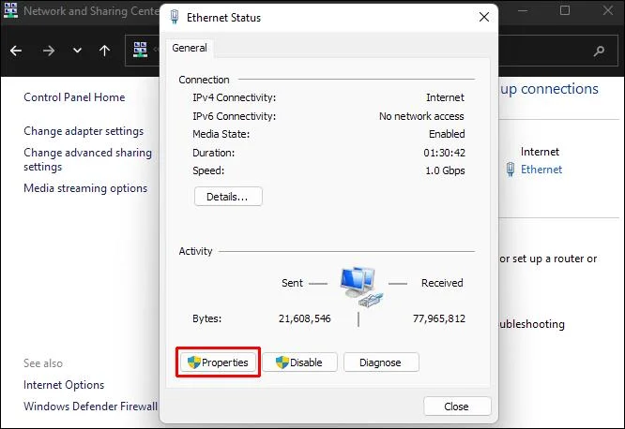The image size is (625, 429).
Task: Run Diagnose on the Ethernet connection
Action: [381, 362]
